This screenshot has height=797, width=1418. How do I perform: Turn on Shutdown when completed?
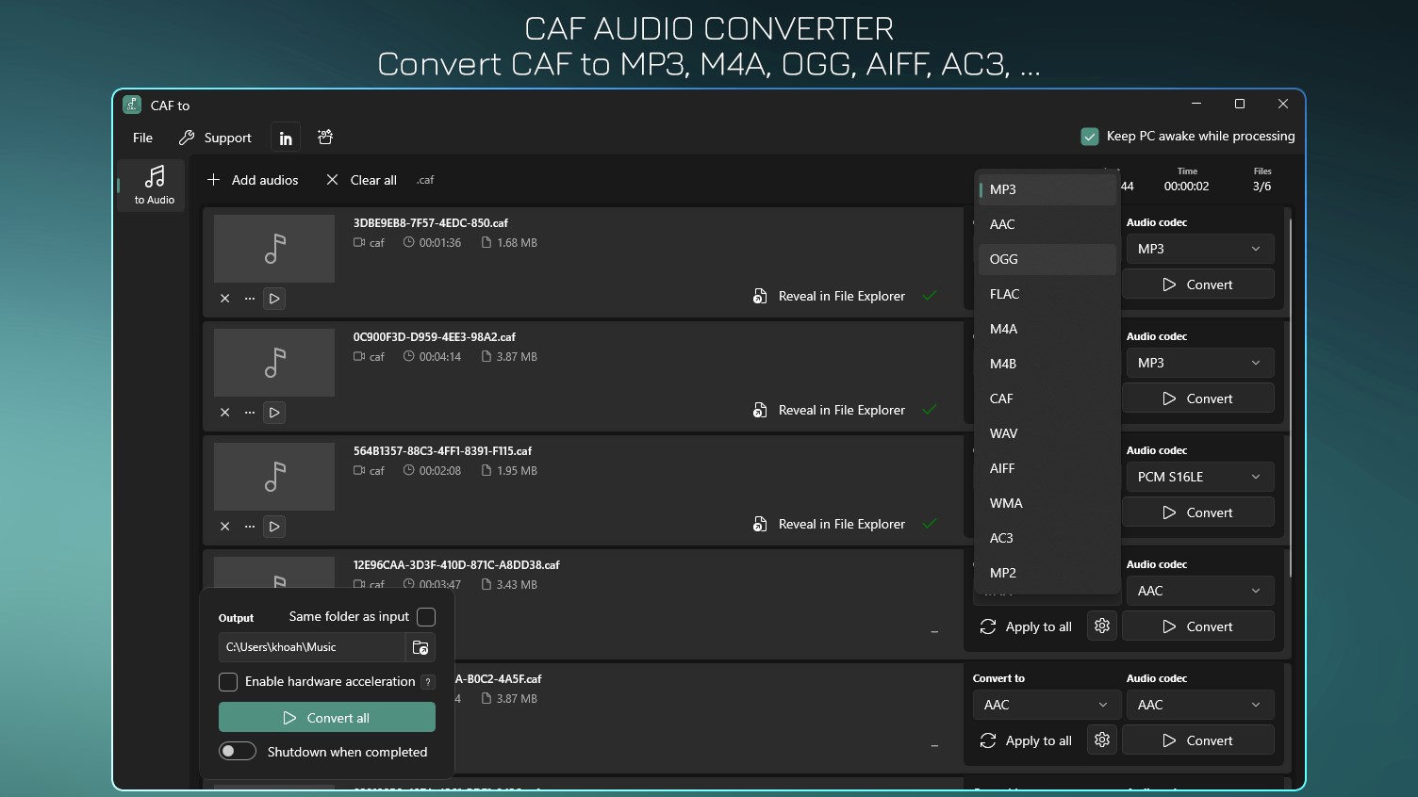[x=238, y=751]
